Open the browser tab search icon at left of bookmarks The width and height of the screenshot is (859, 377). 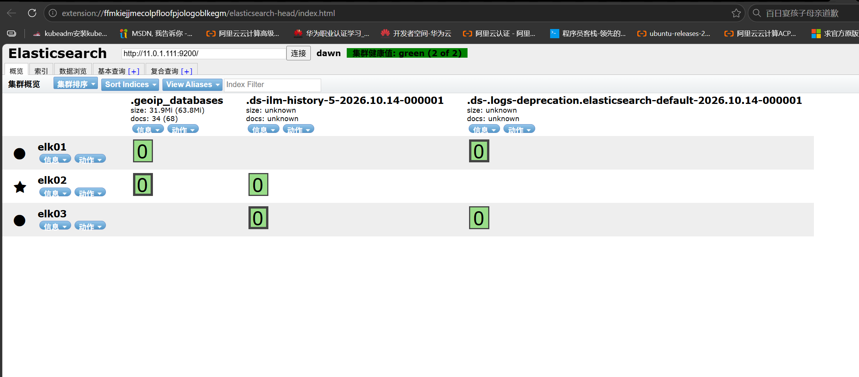(11, 34)
